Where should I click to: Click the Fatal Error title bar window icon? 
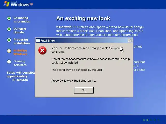pos(38,41)
